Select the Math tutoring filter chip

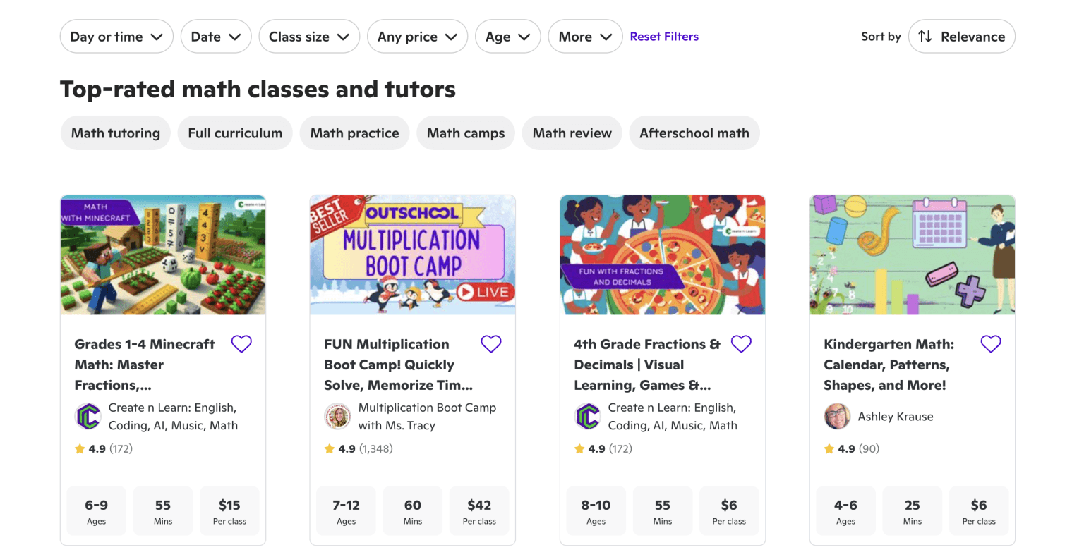(115, 133)
